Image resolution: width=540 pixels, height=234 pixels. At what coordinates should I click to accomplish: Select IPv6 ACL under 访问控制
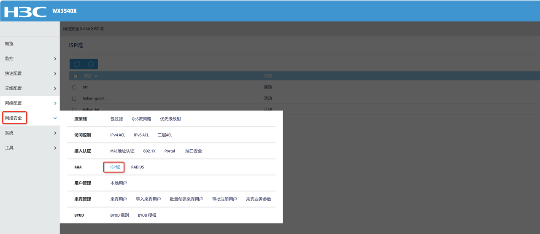pyautogui.click(x=141, y=135)
